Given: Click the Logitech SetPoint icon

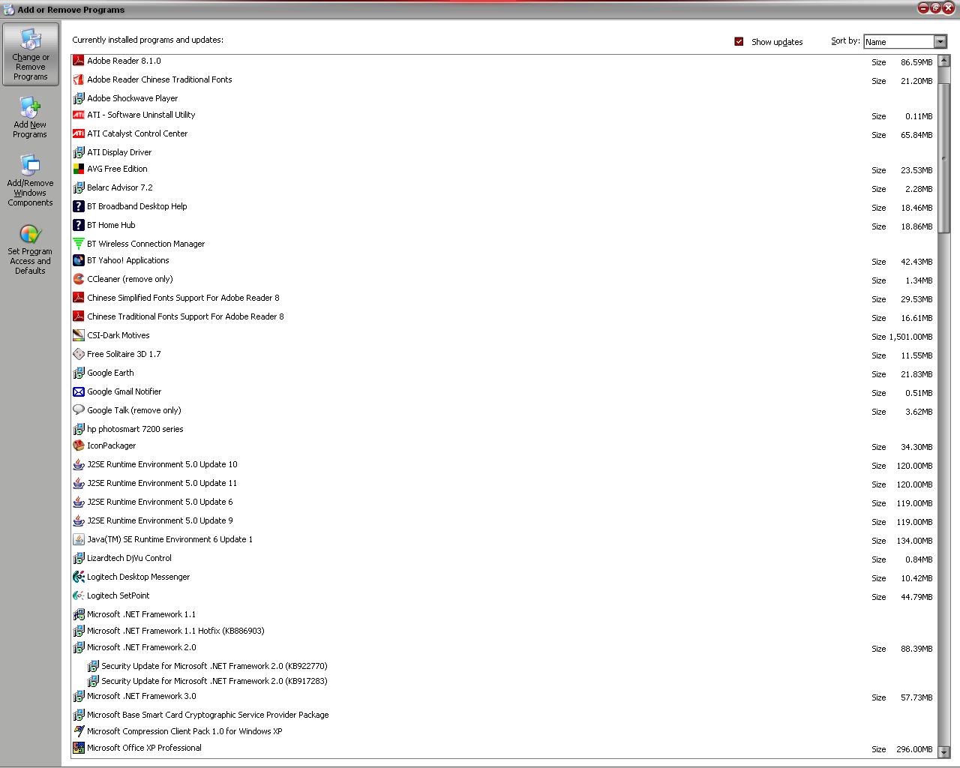Looking at the screenshot, I should click(78, 595).
